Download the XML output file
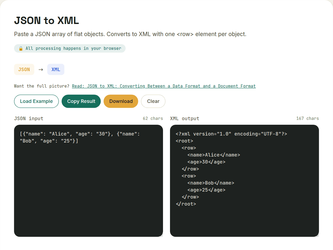This screenshot has width=333, height=250. point(121,101)
